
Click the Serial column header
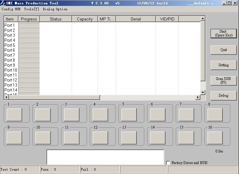point(136,19)
